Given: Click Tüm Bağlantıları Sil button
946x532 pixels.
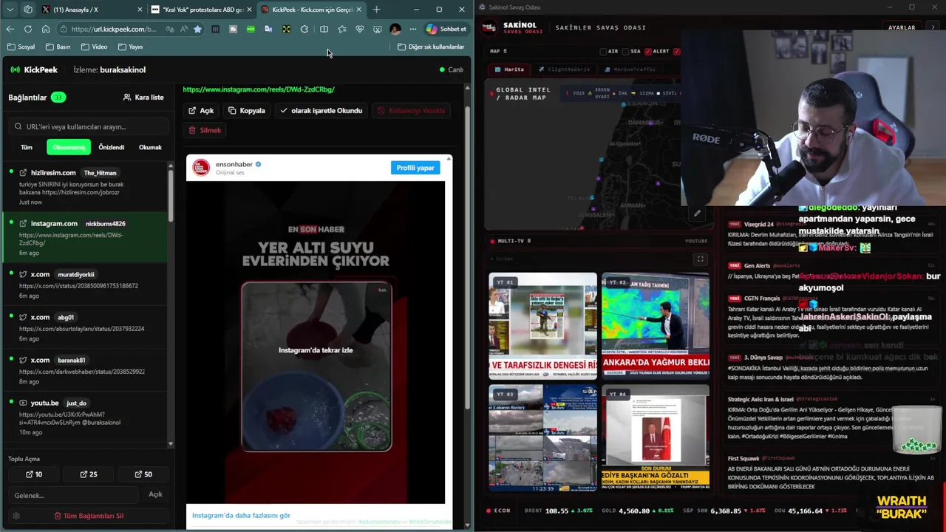Looking at the screenshot, I should click(89, 516).
